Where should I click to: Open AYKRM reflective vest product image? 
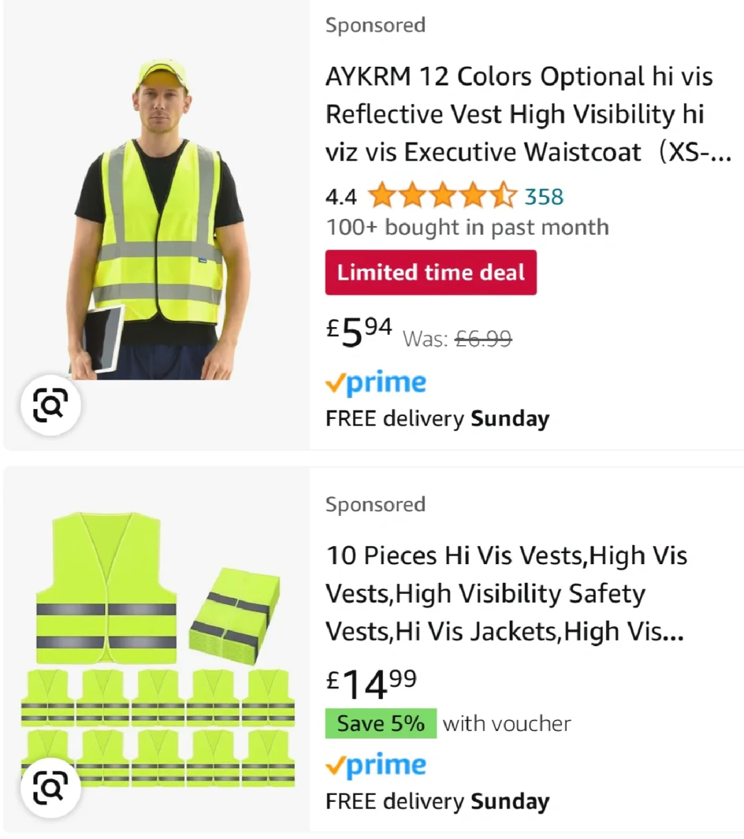tap(157, 219)
